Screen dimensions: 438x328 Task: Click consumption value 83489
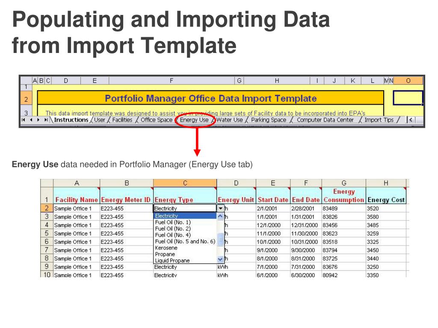pyautogui.click(x=344, y=208)
